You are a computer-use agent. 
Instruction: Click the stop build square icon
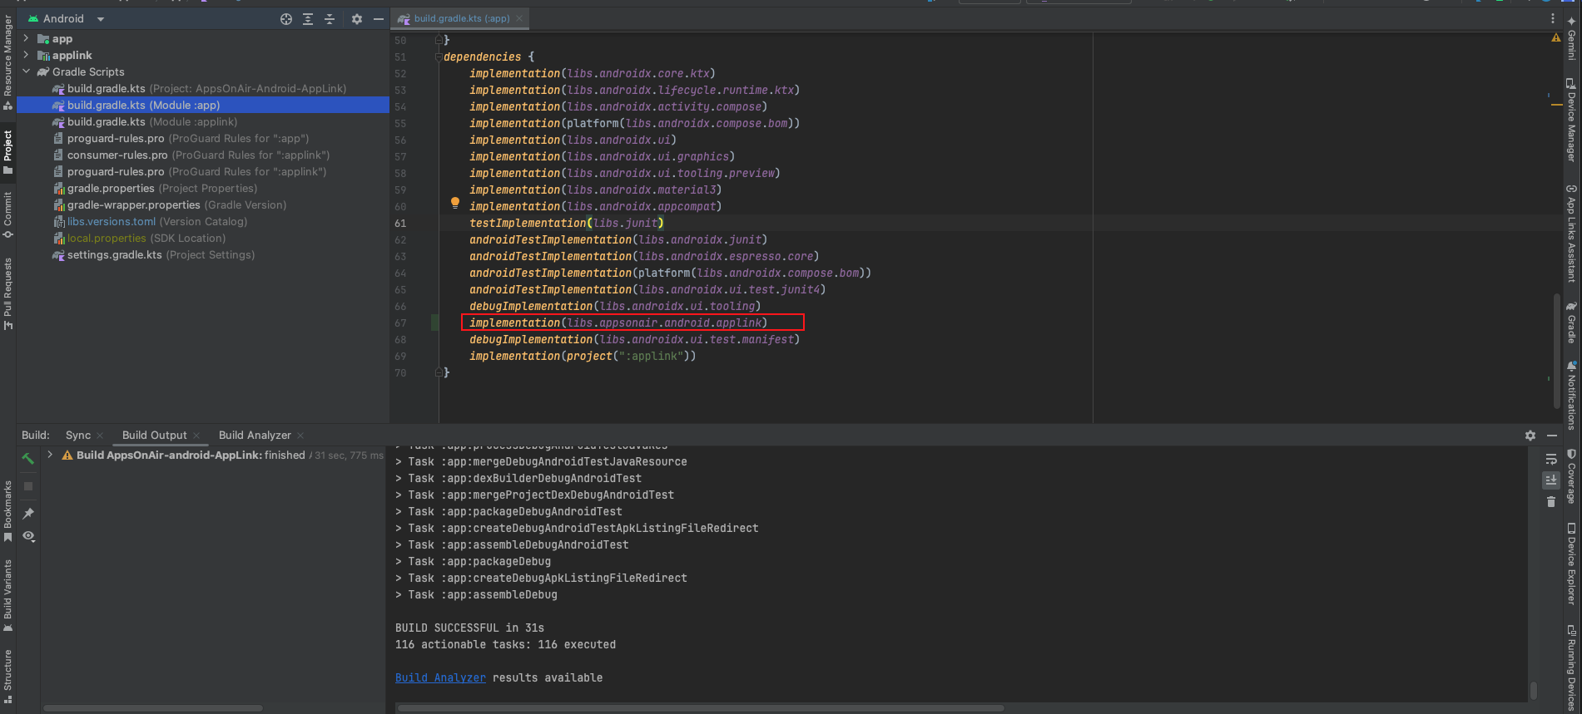28,486
